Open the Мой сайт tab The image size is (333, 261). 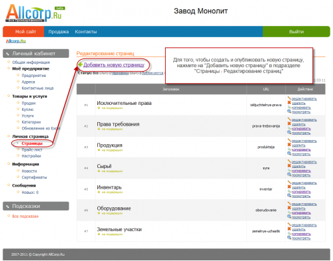click(23, 32)
